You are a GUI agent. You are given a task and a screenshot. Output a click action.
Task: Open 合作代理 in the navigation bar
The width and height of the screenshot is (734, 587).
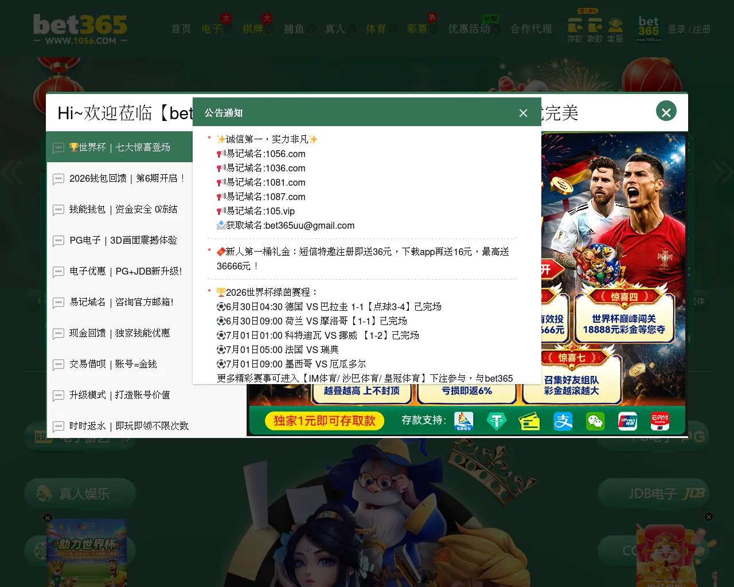pyautogui.click(x=531, y=29)
